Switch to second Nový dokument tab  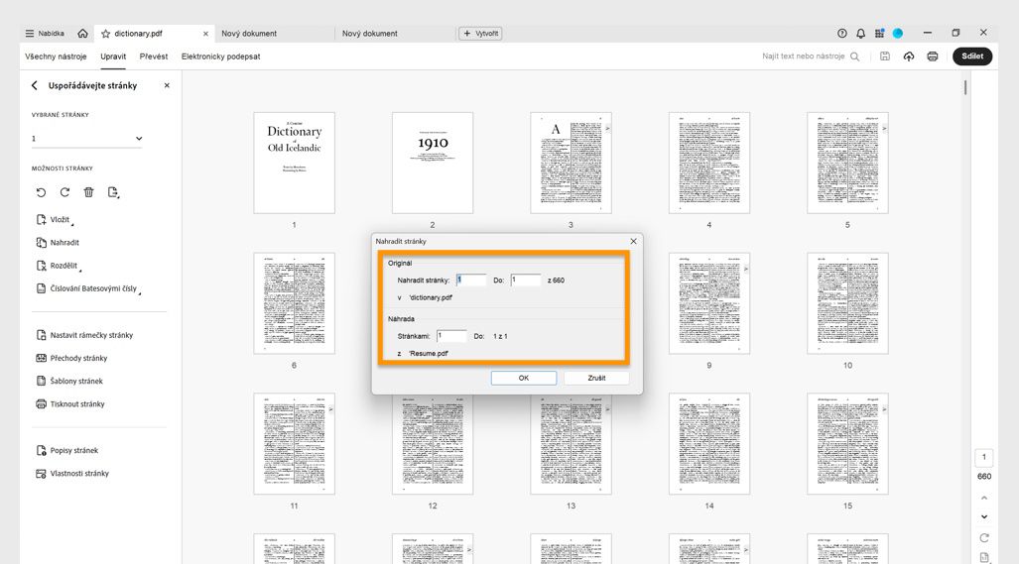[370, 33]
